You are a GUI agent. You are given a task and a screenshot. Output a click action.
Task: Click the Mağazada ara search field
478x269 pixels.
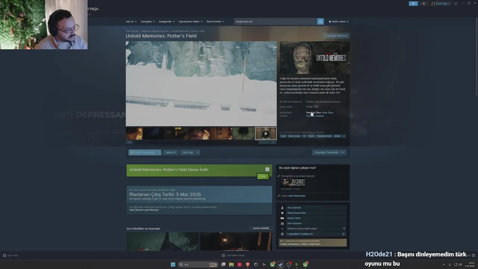pyautogui.click(x=276, y=22)
